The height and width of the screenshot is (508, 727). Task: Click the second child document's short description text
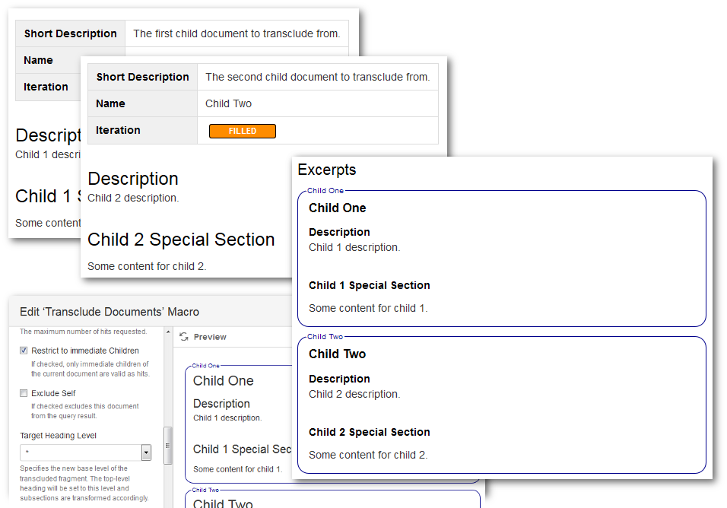(317, 77)
